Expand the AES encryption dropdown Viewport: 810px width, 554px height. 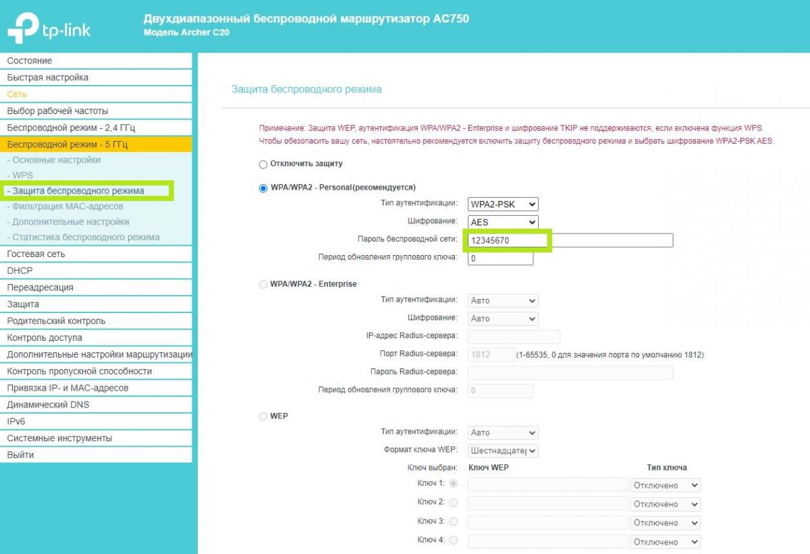point(503,222)
